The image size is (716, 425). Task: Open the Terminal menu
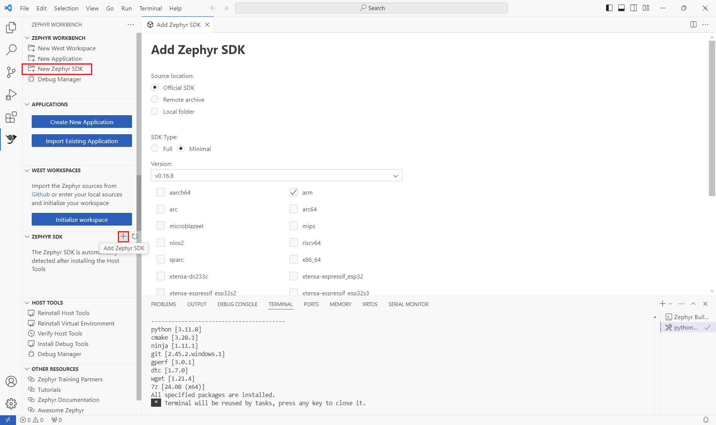click(150, 8)
